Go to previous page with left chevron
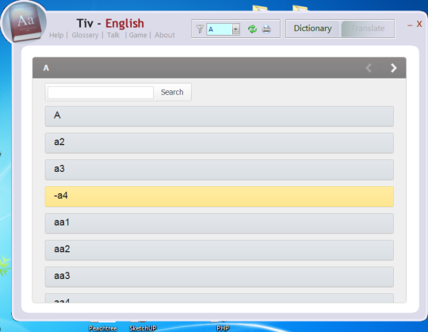The image size is (428, 332). click(x=369, y=68)
